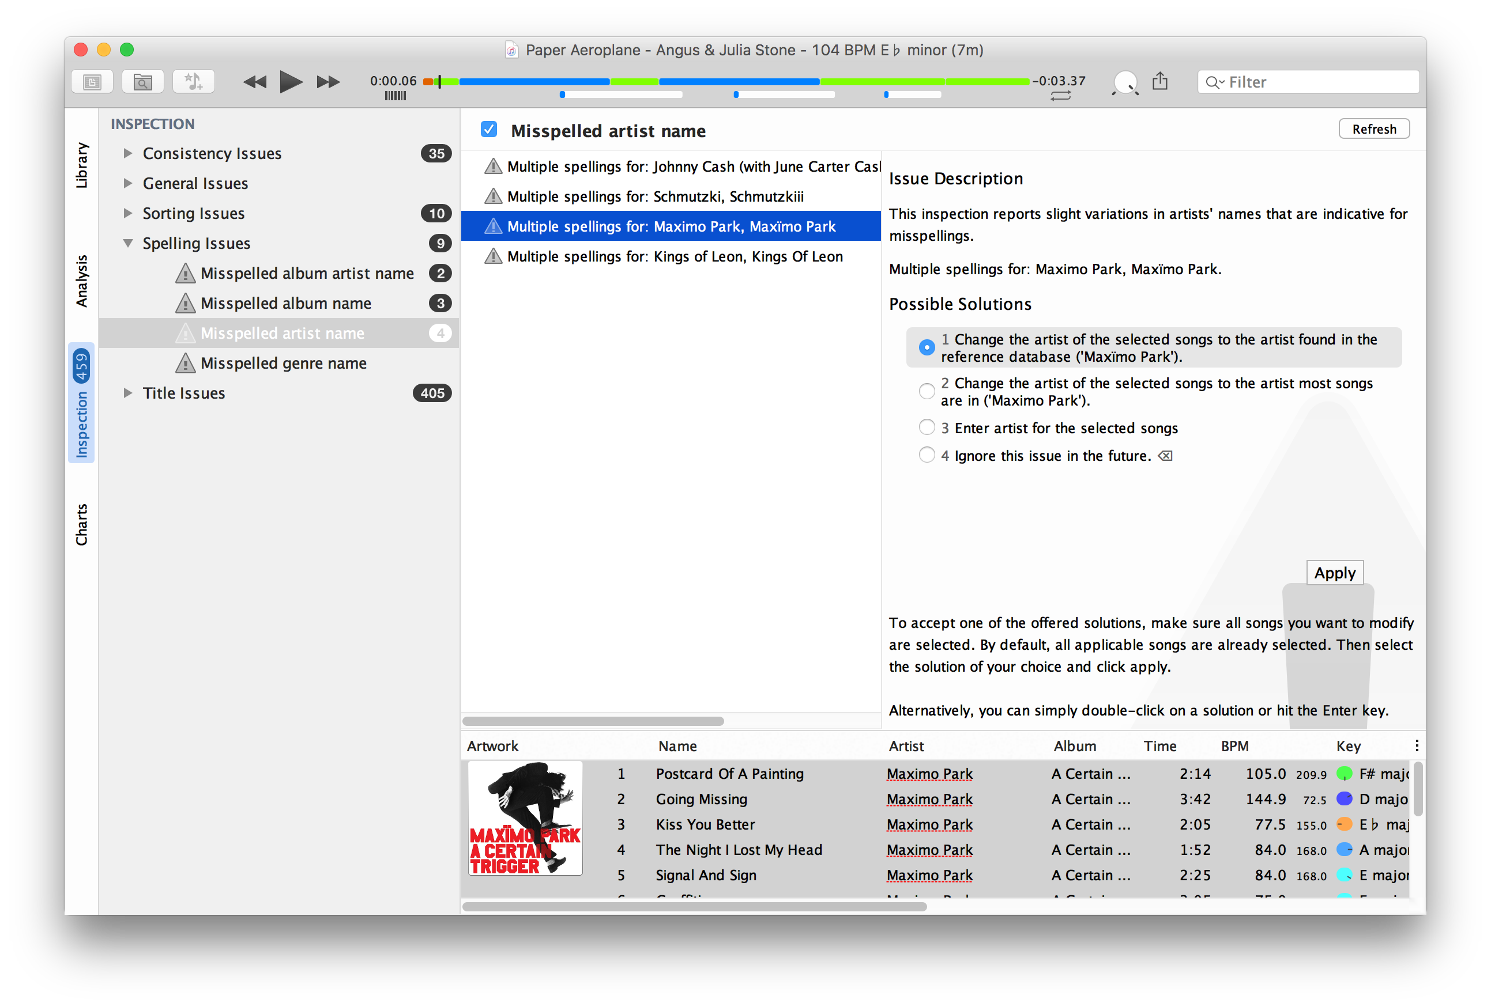Viewport: 1491px width, 1007px height.
Task: Expand the Consistency Issues tree item
Action: (x=127, y=152)
